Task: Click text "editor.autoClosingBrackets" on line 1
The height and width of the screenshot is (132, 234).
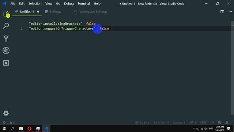Action: (56, 23)
